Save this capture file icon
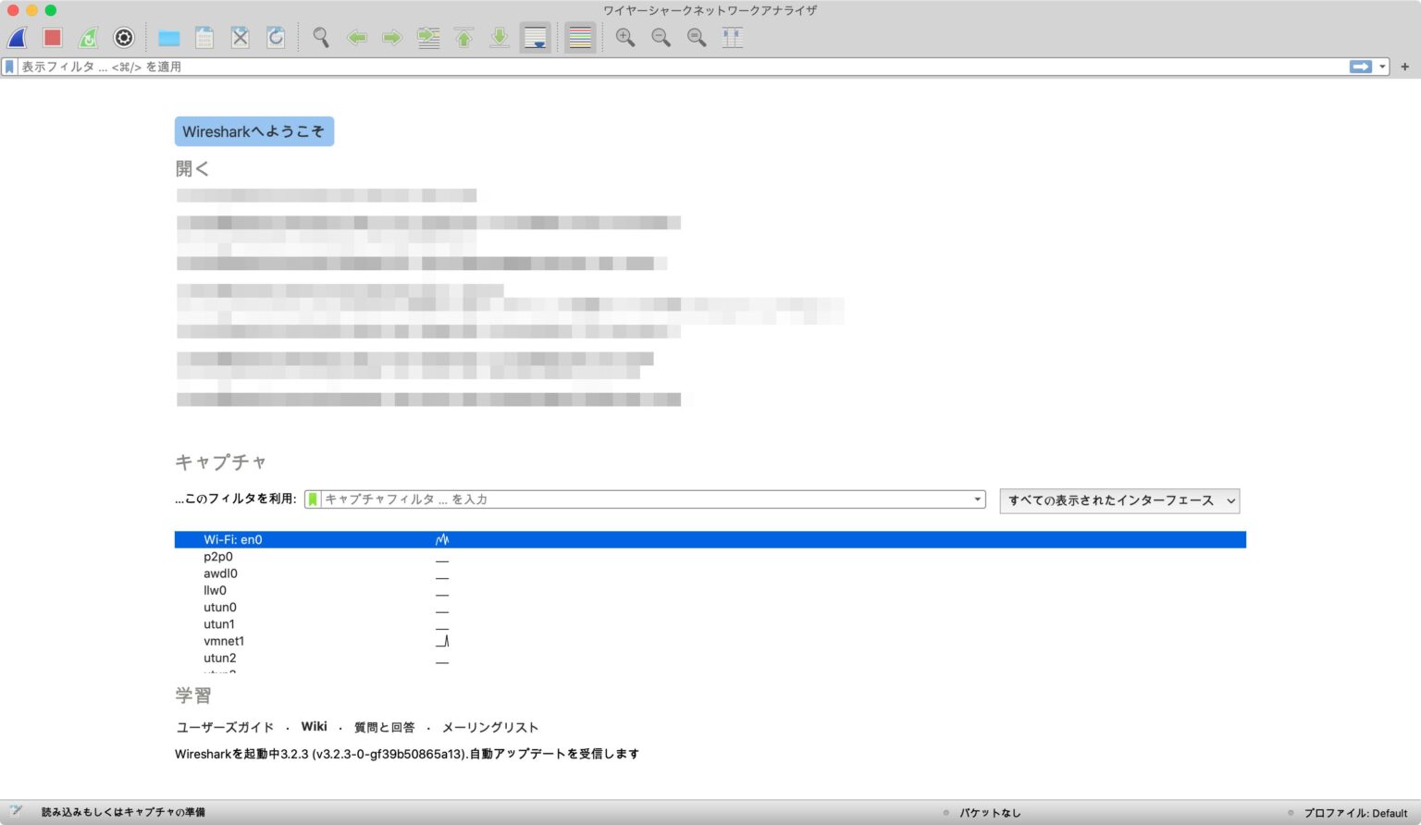The height and width of the screenshot is (825, 1421). pyautogui.click(x=204, y=38)
